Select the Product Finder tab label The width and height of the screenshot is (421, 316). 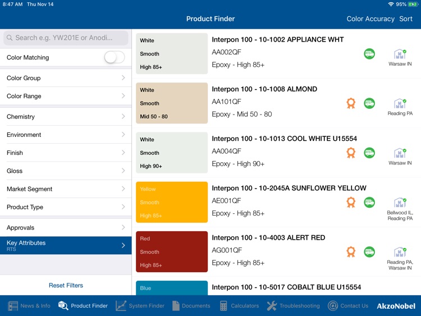tap(89, 306)
